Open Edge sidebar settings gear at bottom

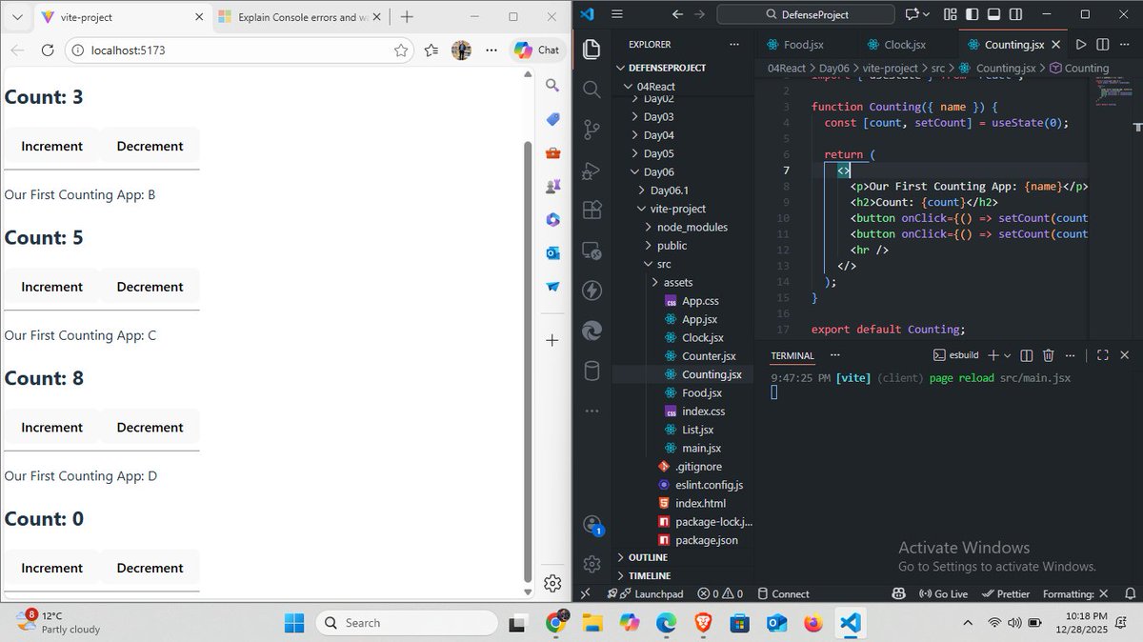coord(552,584)
